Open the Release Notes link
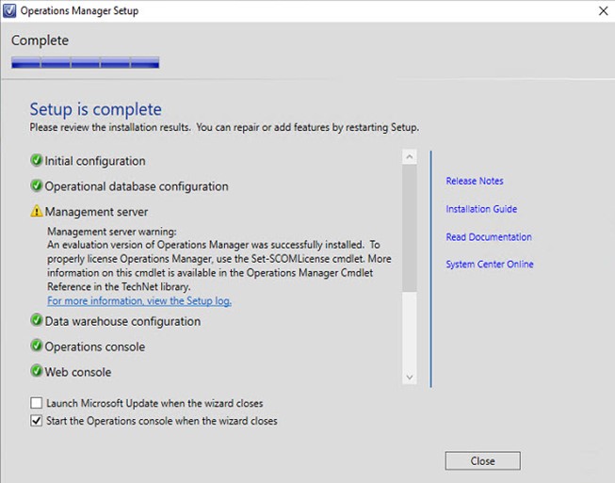The image size is (615, 483). [475, 181]
